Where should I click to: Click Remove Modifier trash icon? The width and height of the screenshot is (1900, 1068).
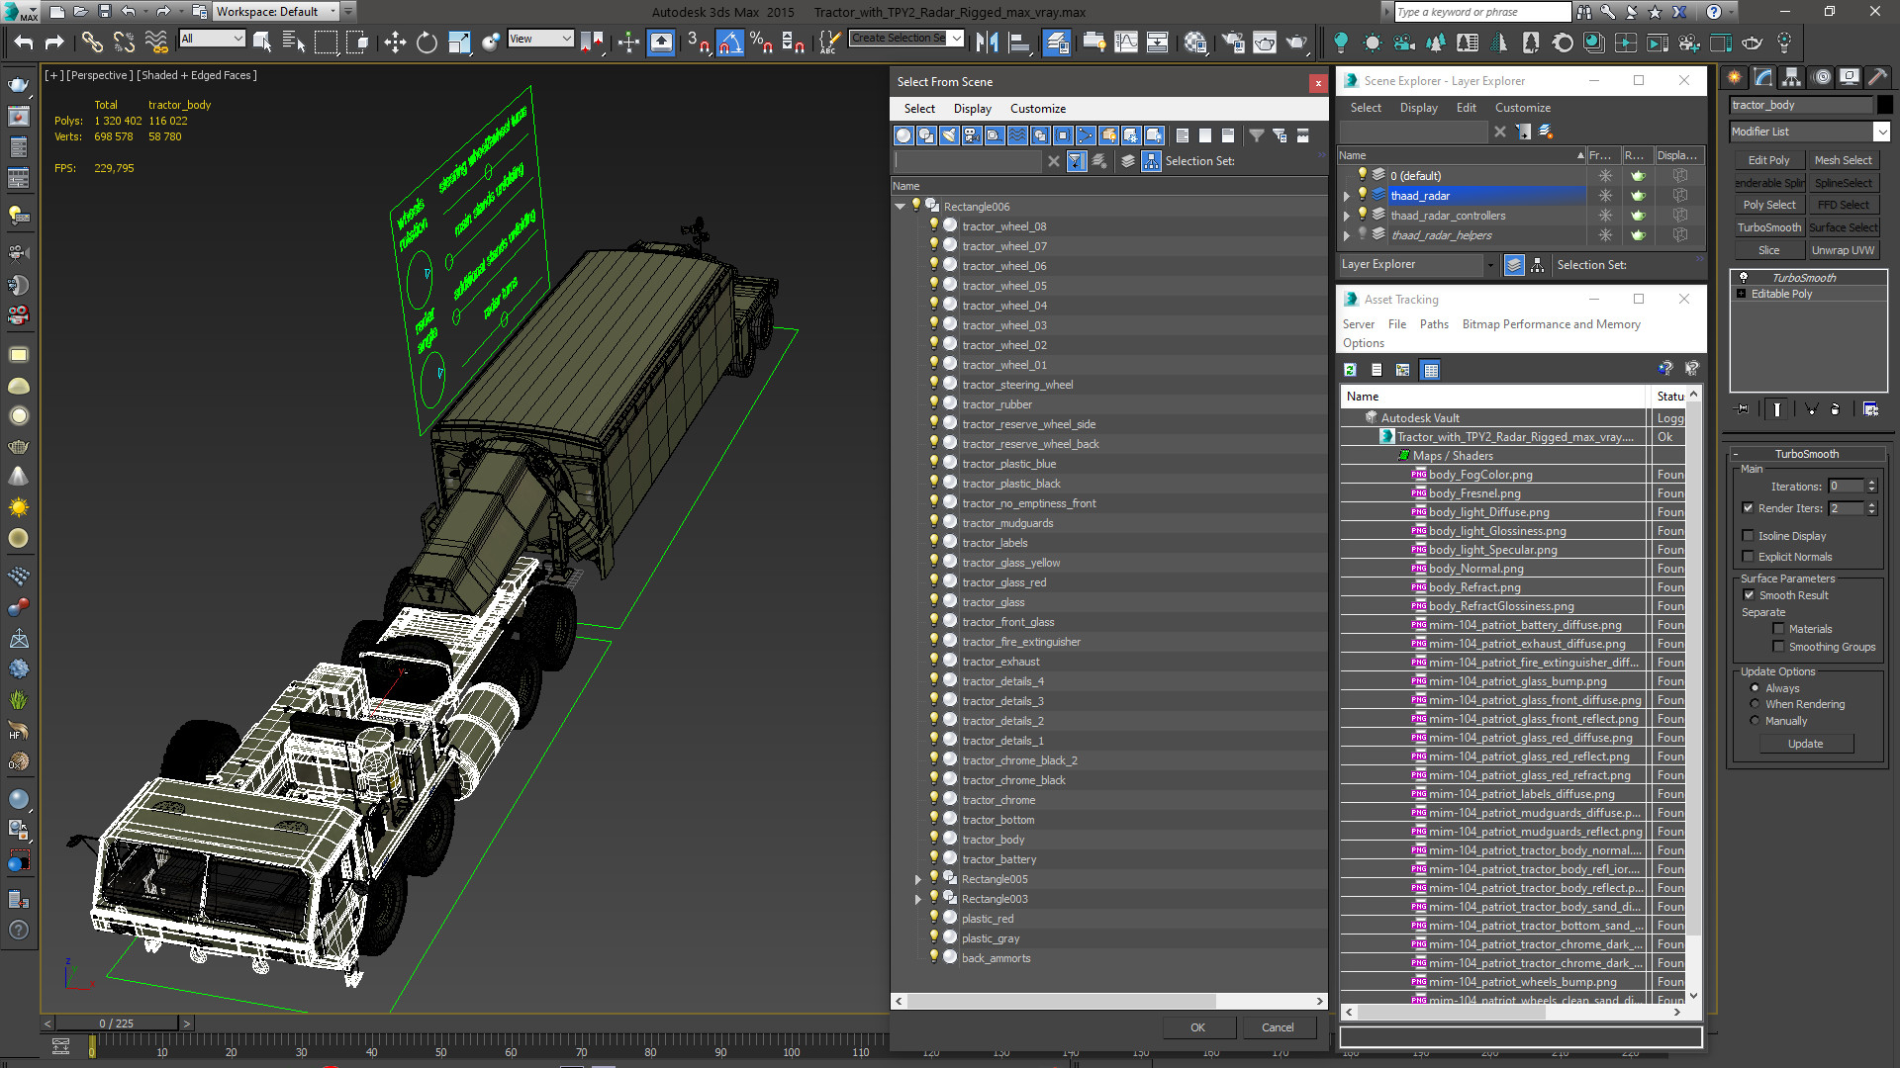tap(1835, 408)
